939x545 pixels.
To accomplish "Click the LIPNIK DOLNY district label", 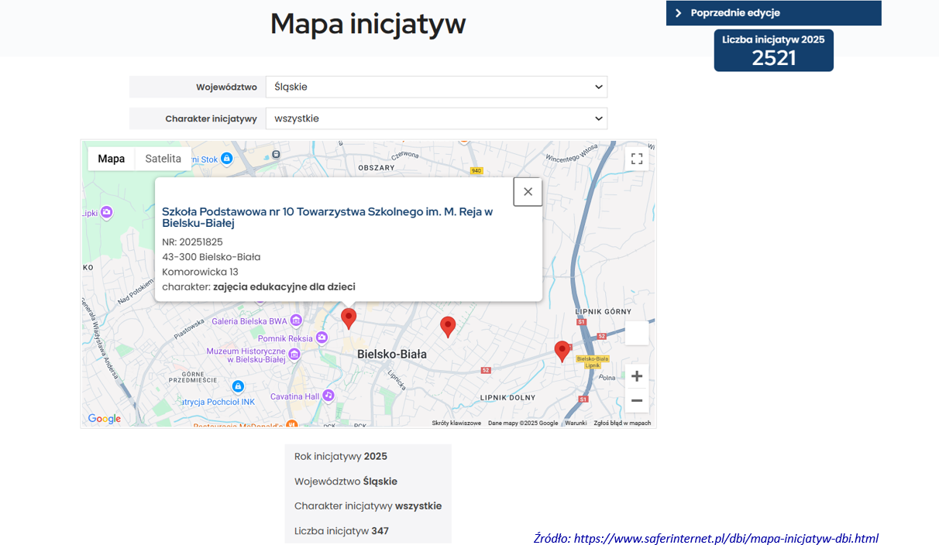I will [x=508, y=398].
